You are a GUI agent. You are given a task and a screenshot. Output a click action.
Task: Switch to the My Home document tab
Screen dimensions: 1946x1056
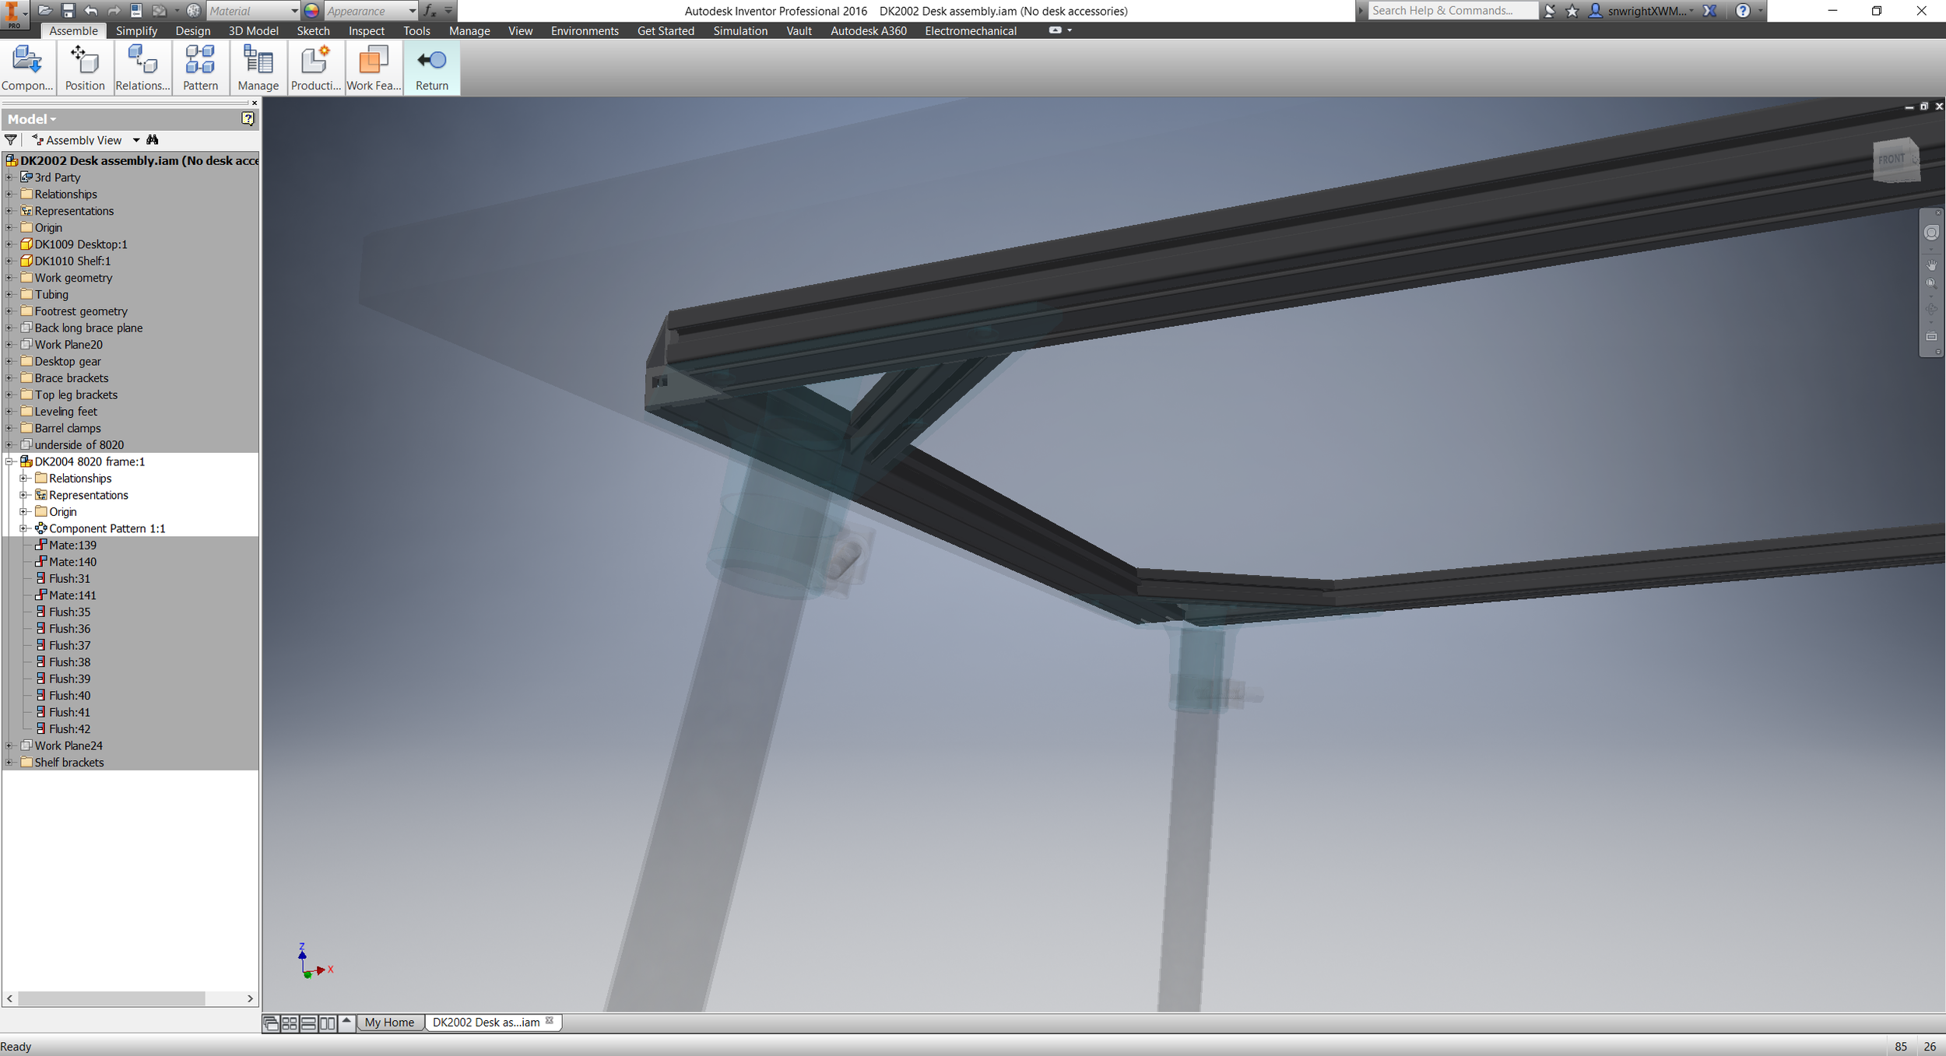click(x=389, y=1023)
